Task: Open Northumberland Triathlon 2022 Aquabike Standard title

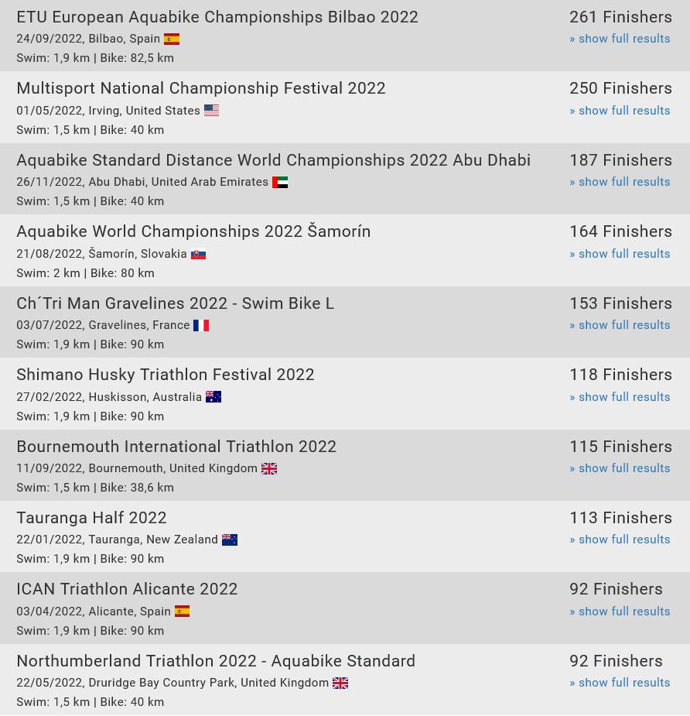Action: tap(216, 661)
